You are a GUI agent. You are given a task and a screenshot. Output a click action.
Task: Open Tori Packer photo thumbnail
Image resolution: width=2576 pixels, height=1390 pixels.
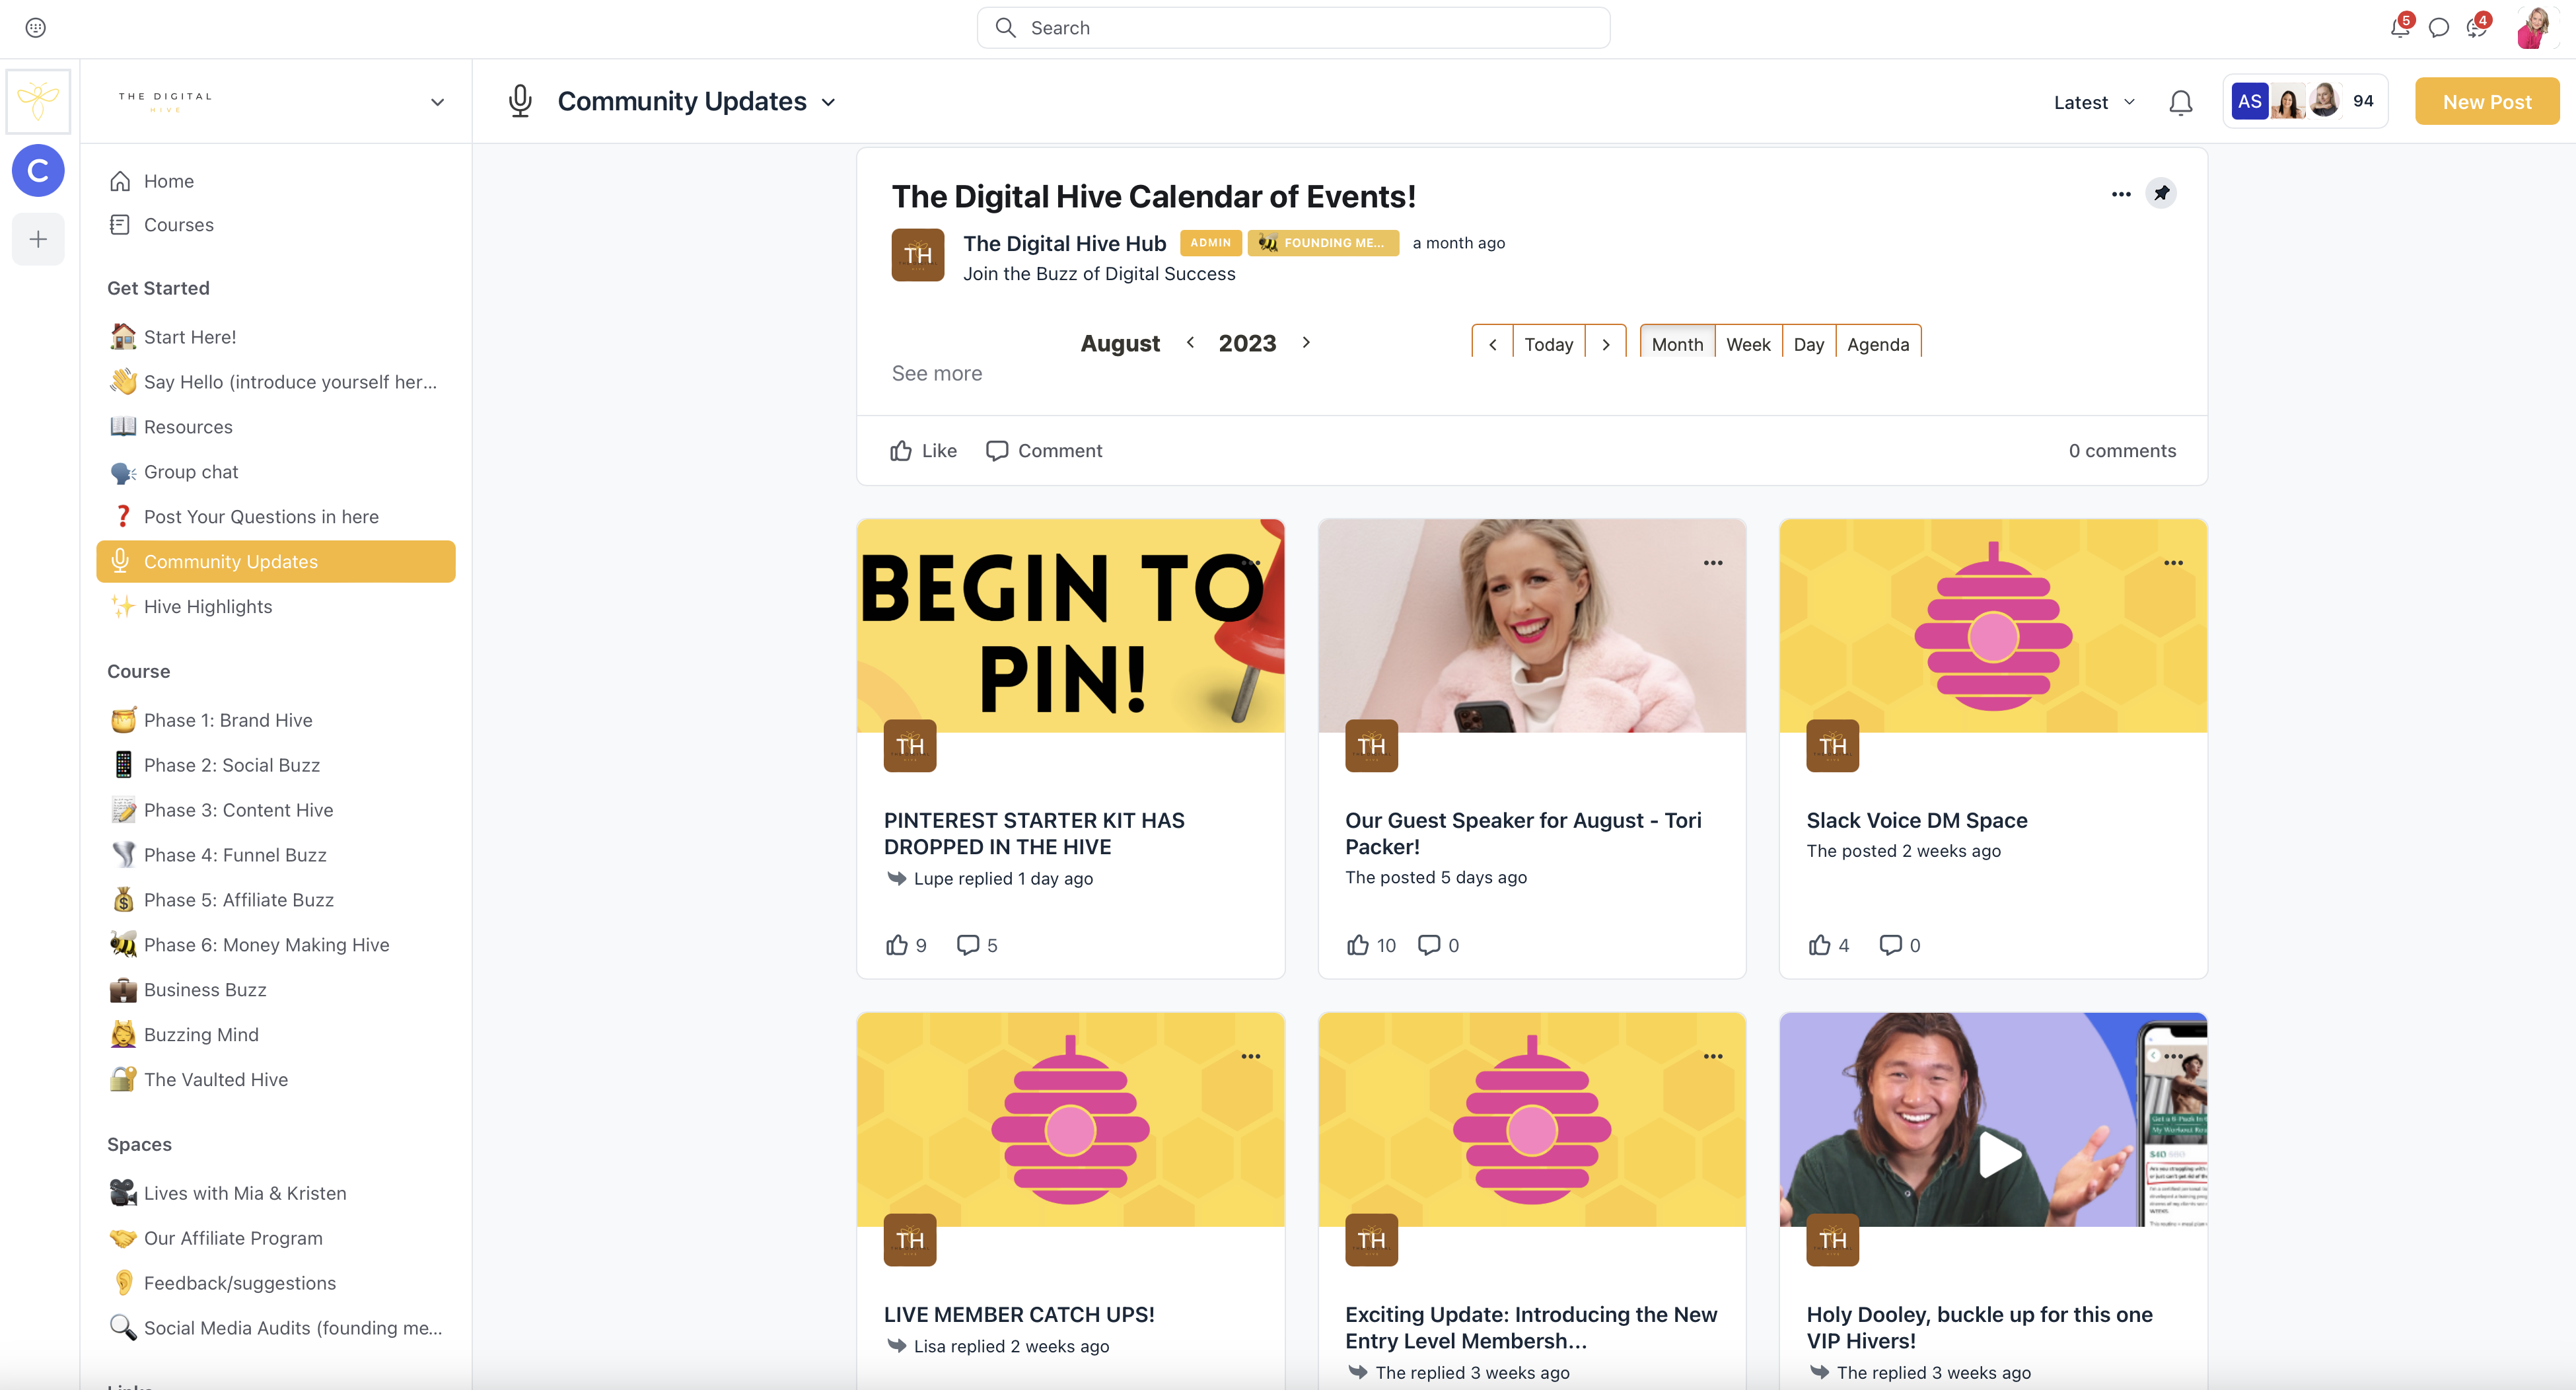tap(1531, 626)
